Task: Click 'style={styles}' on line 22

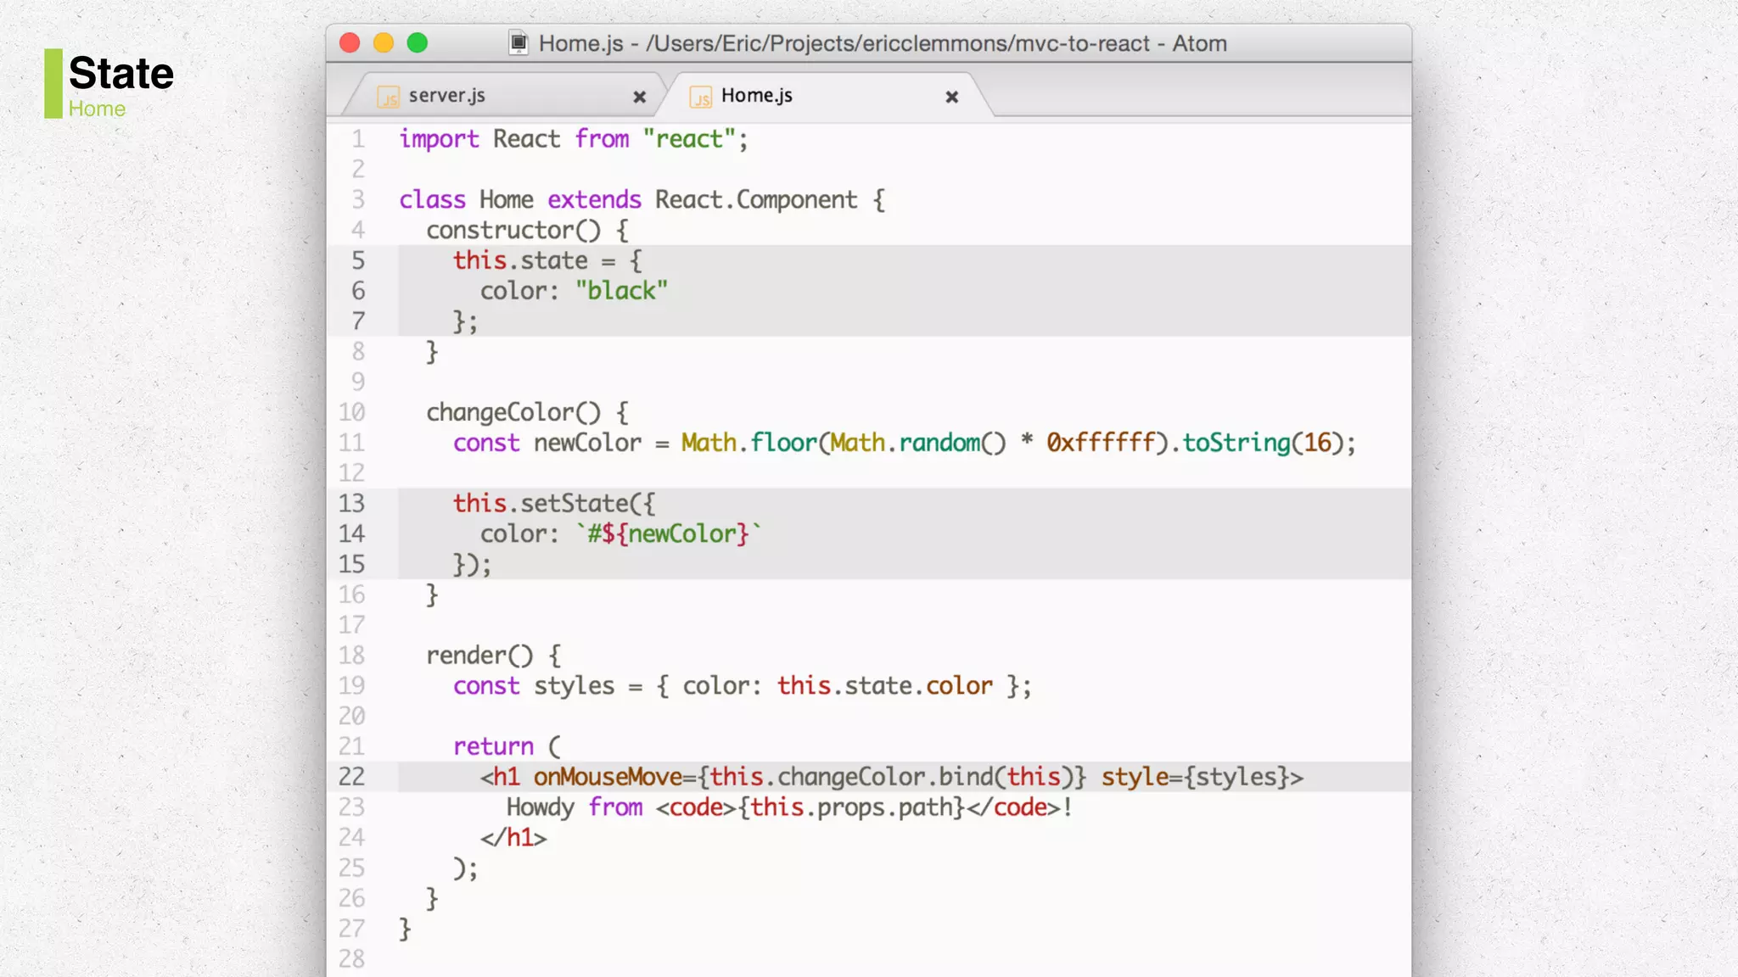Action: (1195, 777)
